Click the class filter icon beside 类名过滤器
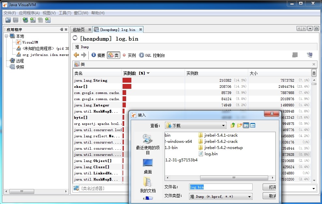 click(x=76, y=188)
